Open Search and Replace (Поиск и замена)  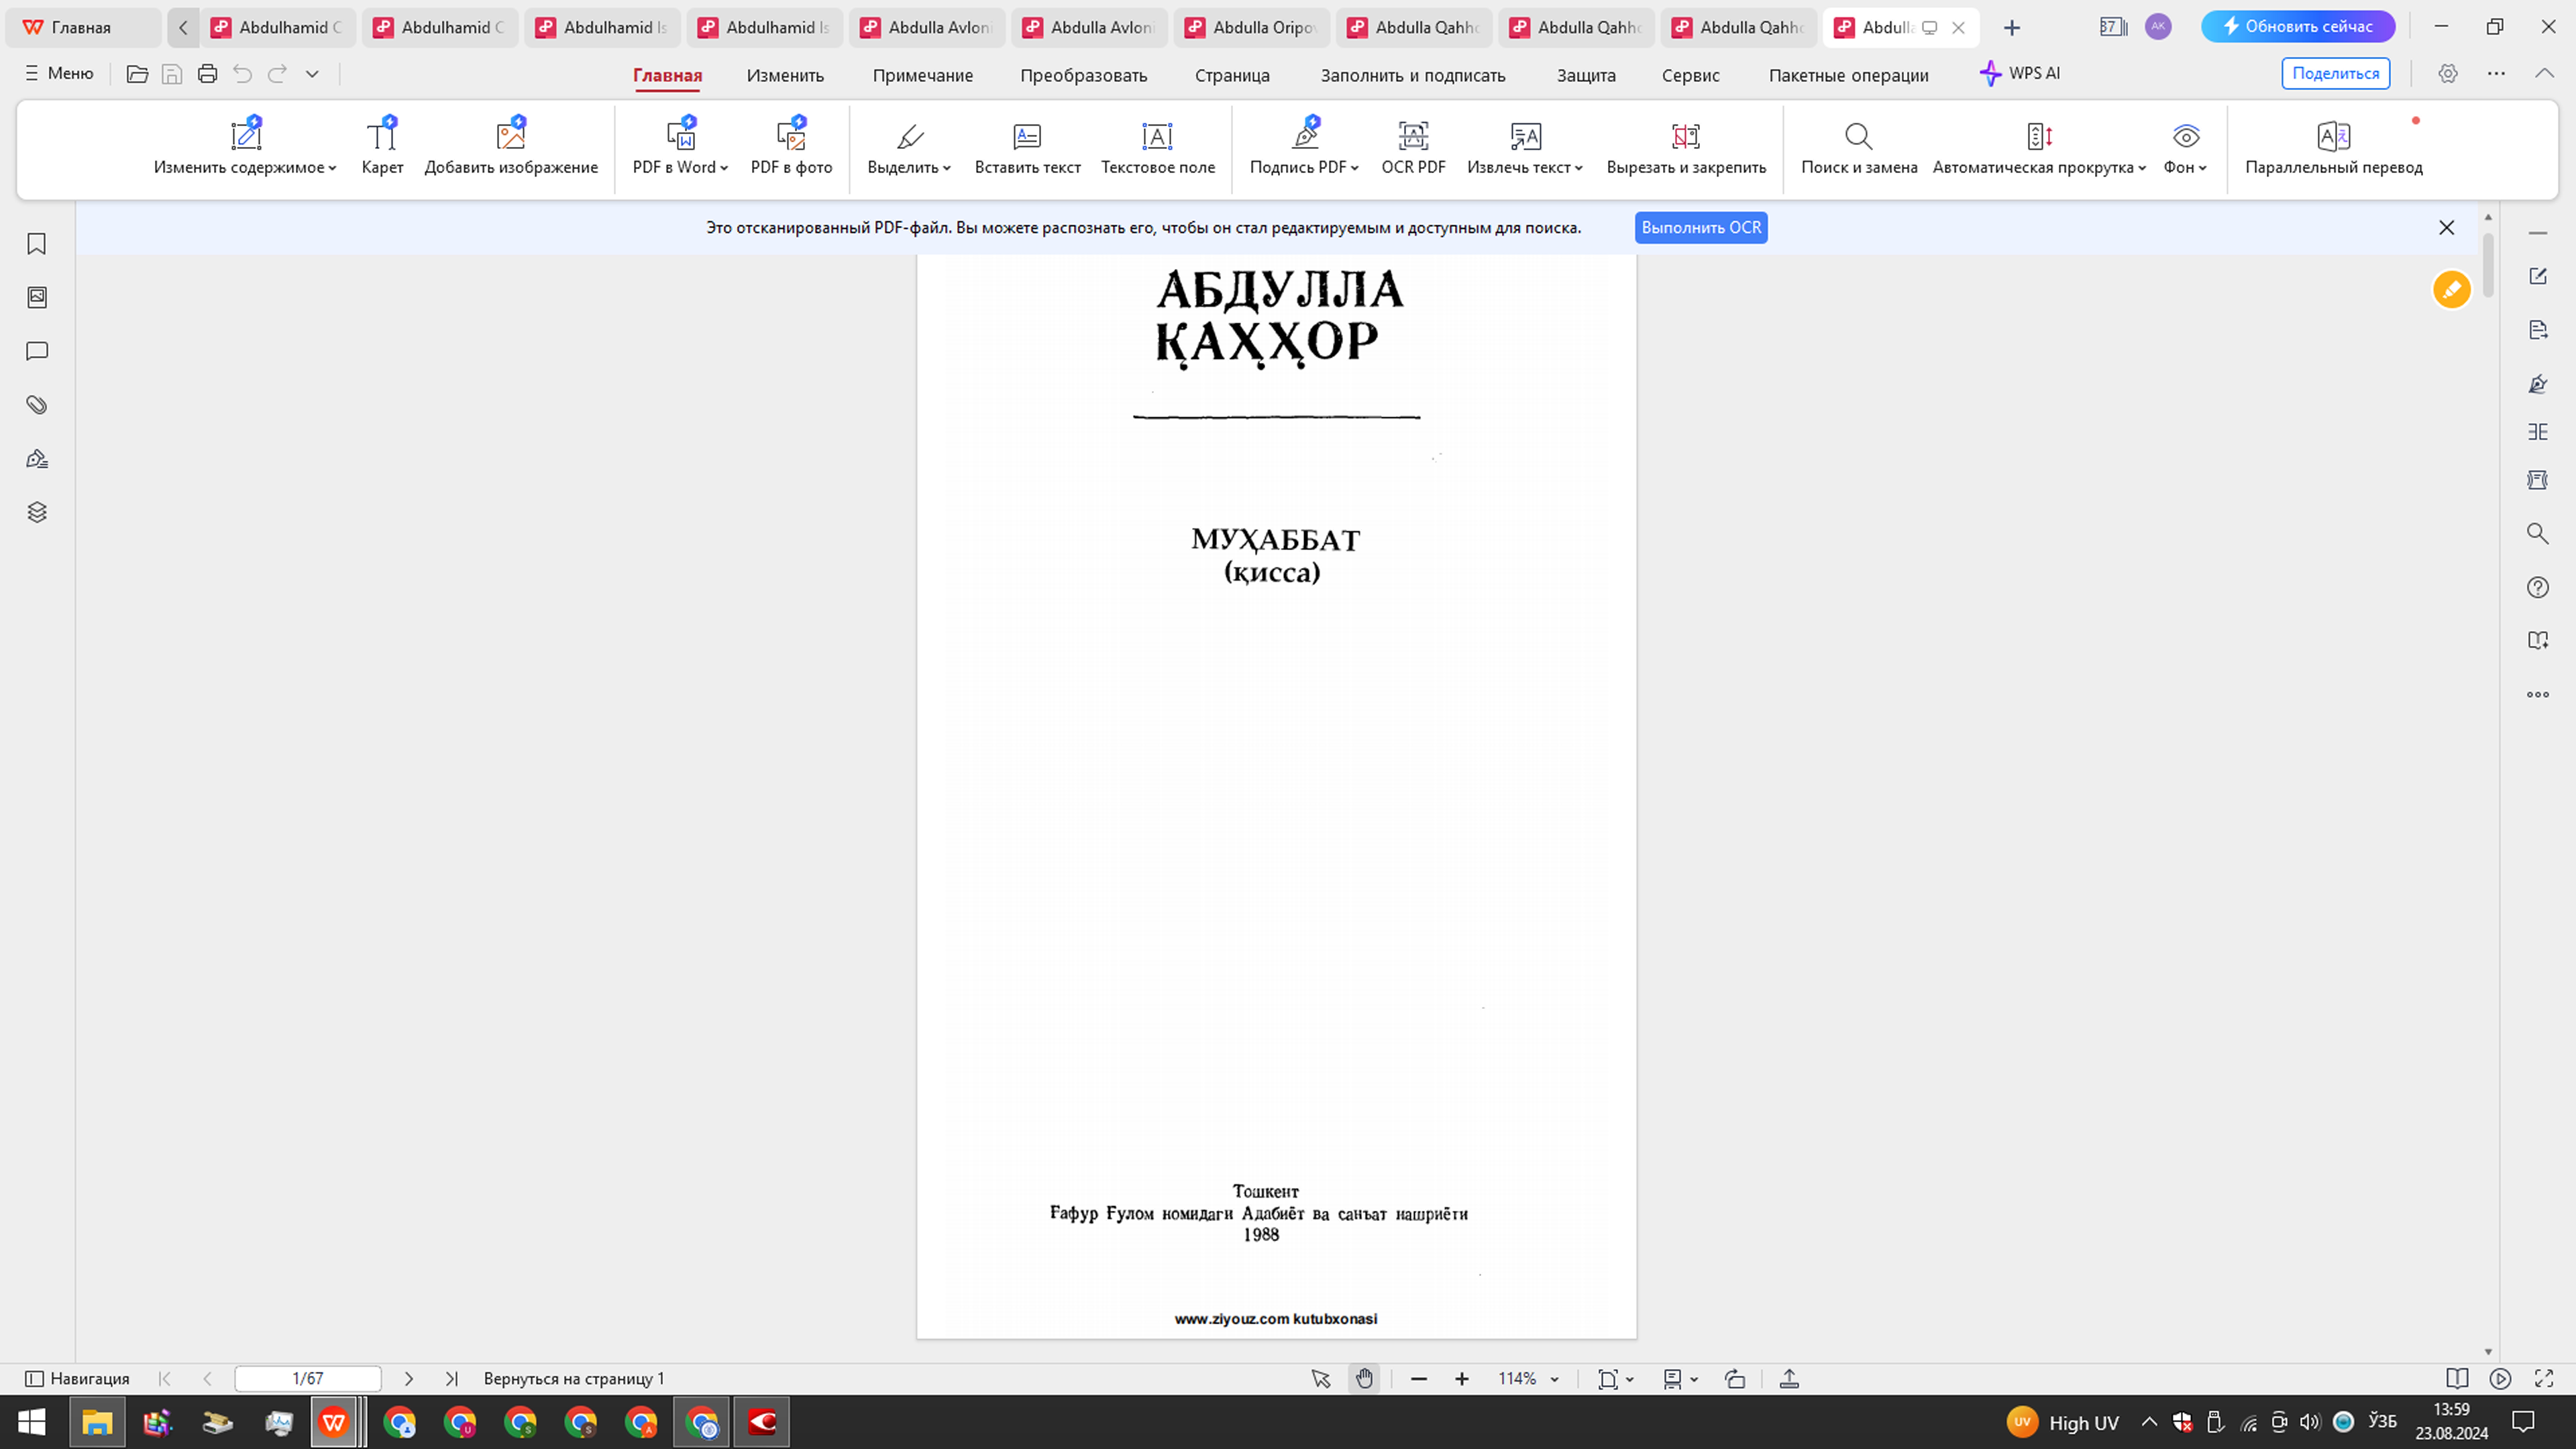click(x=1858, y=146)
